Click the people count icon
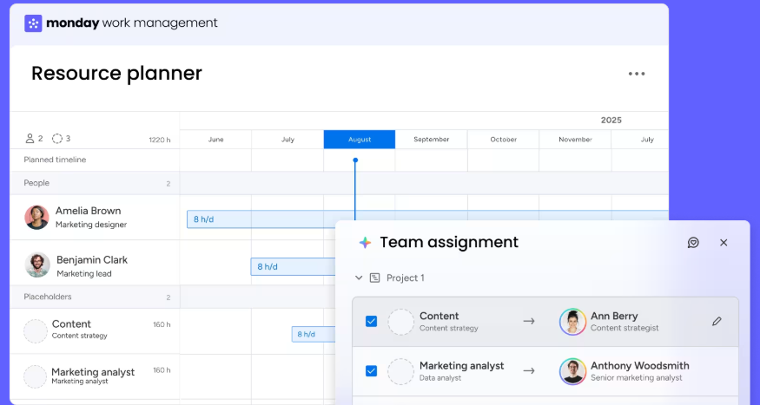This screenshot has height=405, width=760. pos(30,139)
